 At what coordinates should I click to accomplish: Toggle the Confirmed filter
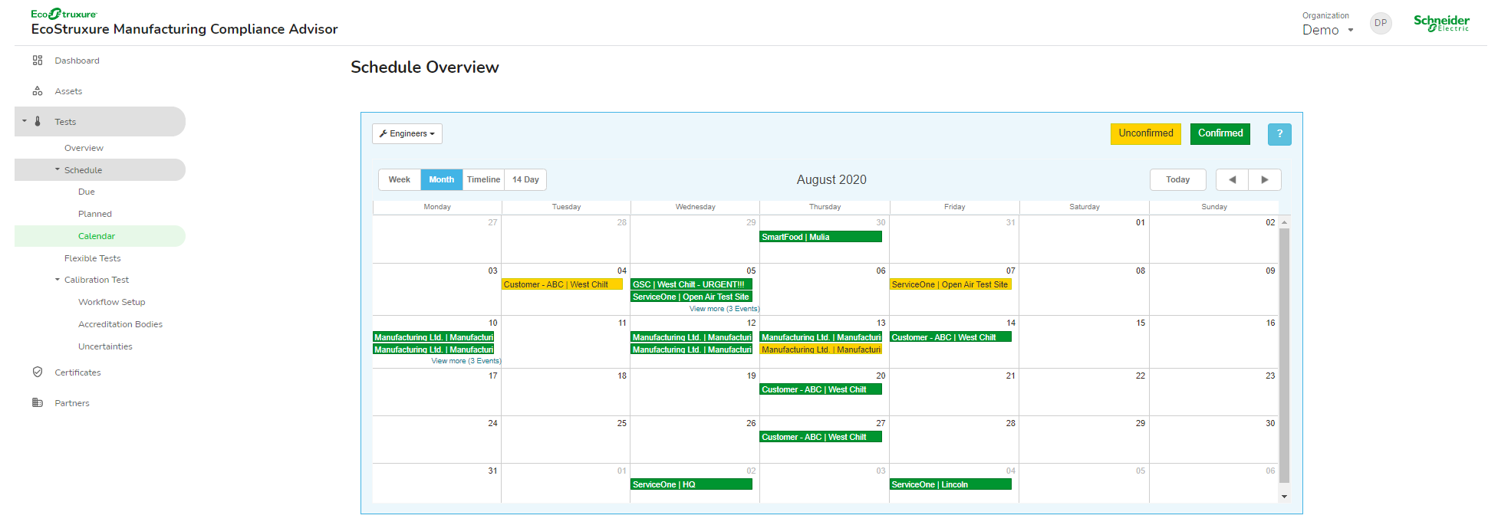tap(1220, 133)
